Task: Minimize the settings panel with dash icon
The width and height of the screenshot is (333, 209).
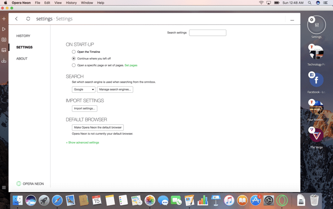Action: point(292,20)
